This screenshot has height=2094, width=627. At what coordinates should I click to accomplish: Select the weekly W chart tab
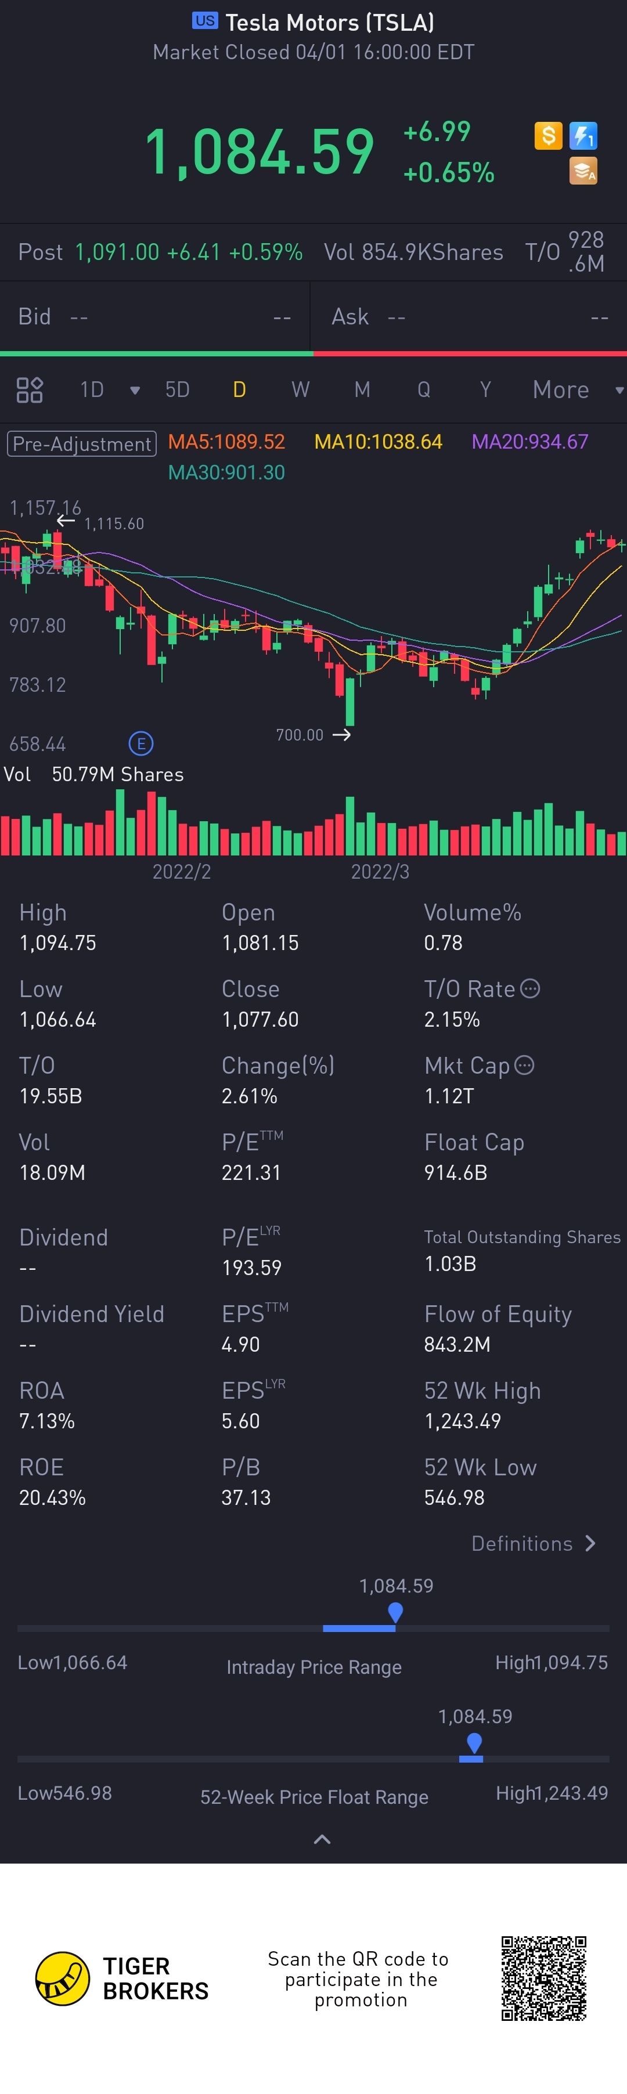300,390
